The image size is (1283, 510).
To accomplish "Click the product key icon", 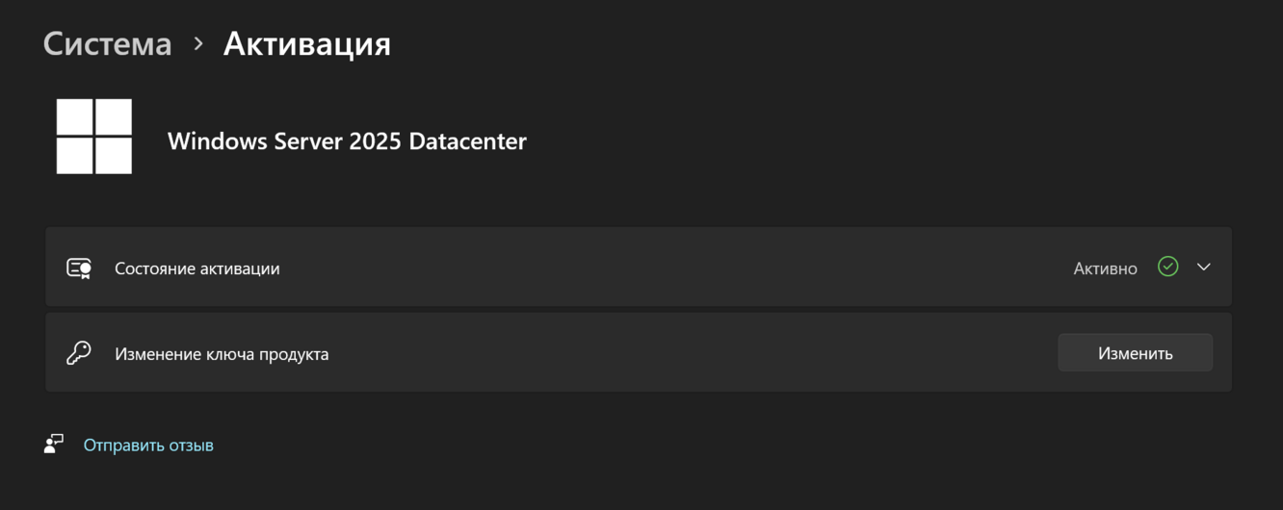I will click(x=79, y=353).
